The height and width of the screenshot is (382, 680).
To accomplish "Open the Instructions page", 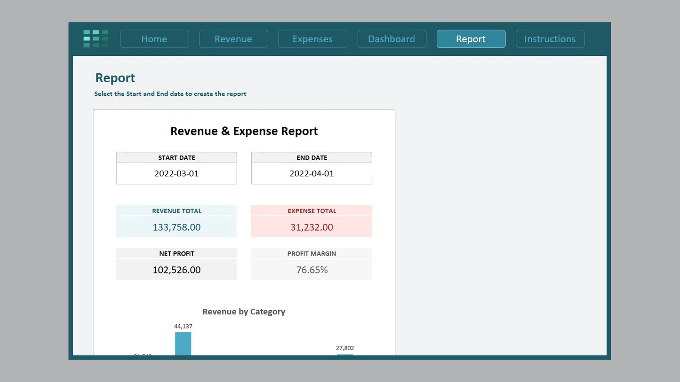I will pyautogui.click(x=550, y=39).
